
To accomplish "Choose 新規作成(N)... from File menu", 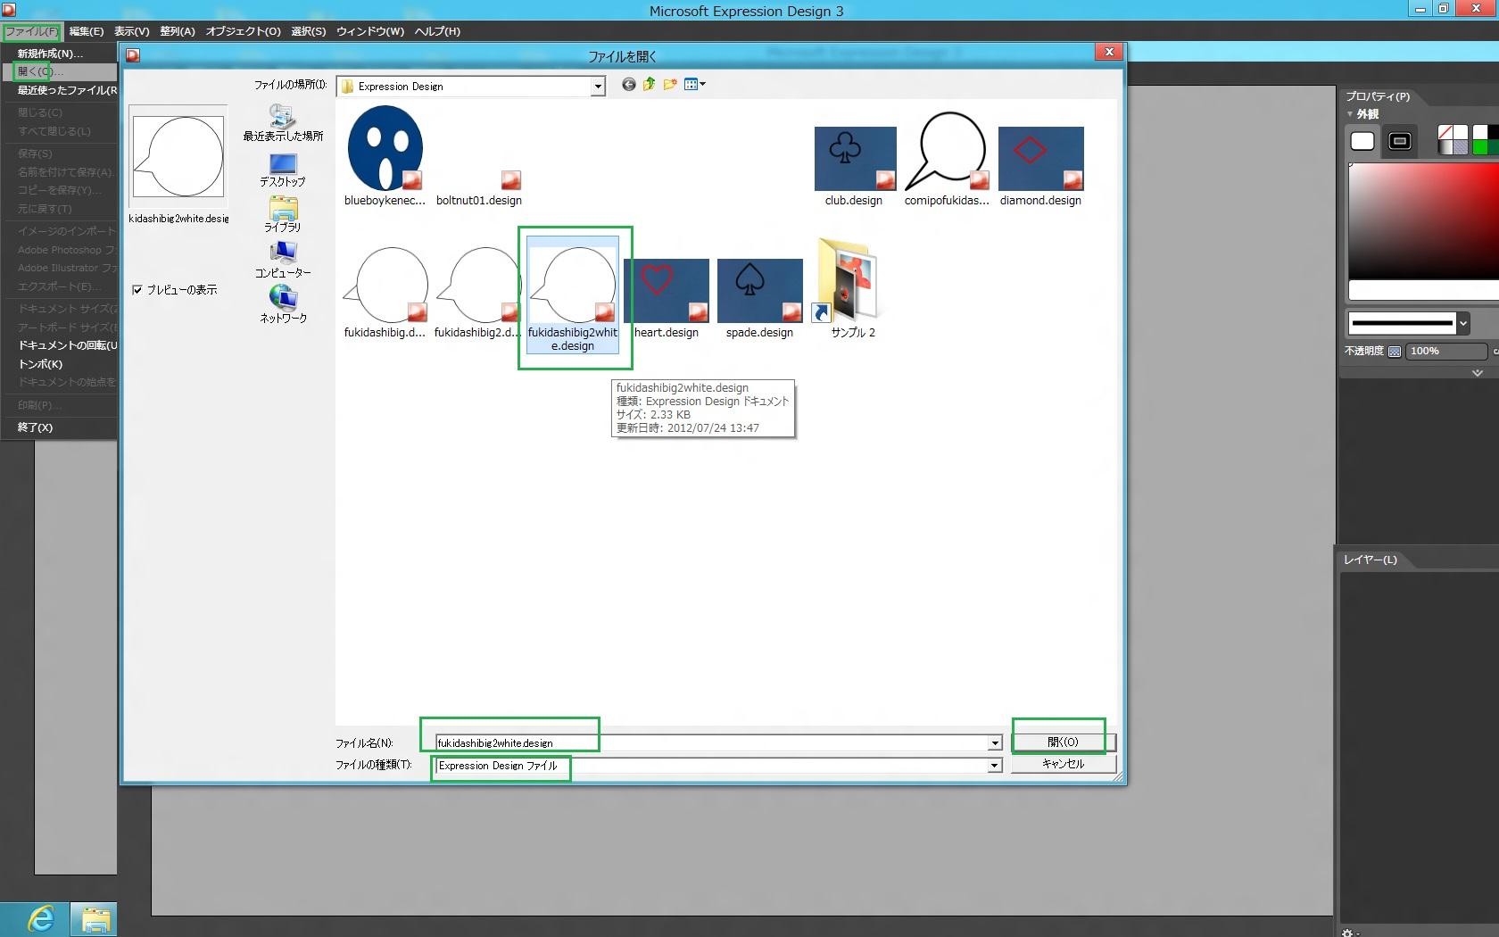I will 60,54.
